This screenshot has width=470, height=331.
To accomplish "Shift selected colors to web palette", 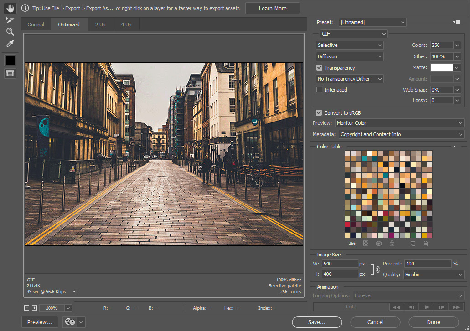I will click(379, 243).
